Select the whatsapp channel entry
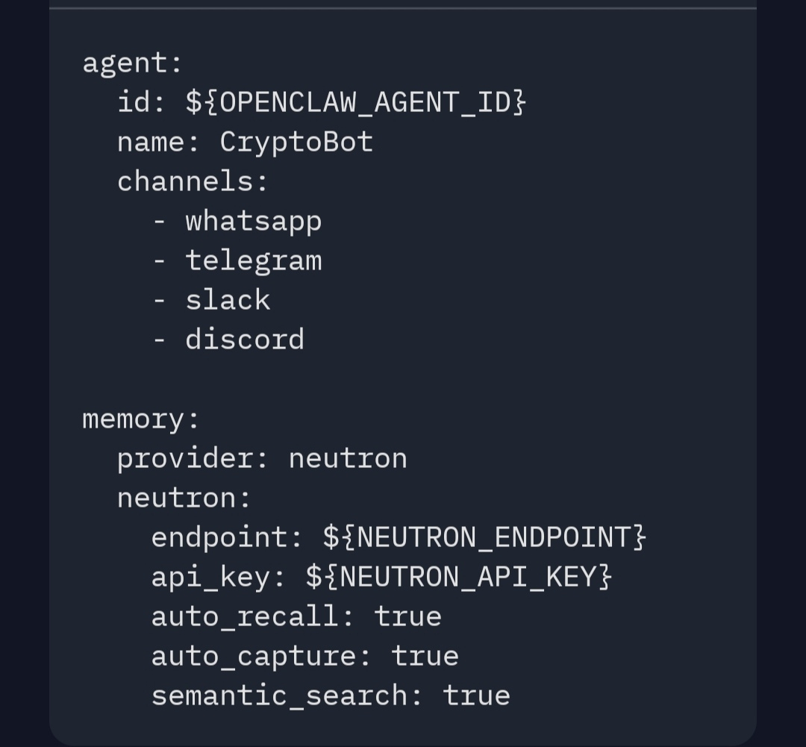This screenshot has height=747, width=806. 254,222
